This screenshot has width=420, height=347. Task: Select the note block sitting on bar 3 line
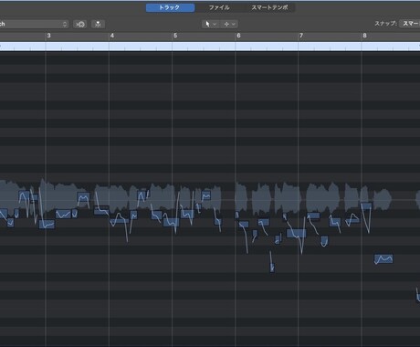pyautogui.click(x=47, y=225)
